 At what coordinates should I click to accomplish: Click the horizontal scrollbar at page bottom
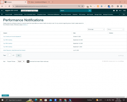[63, 97]
